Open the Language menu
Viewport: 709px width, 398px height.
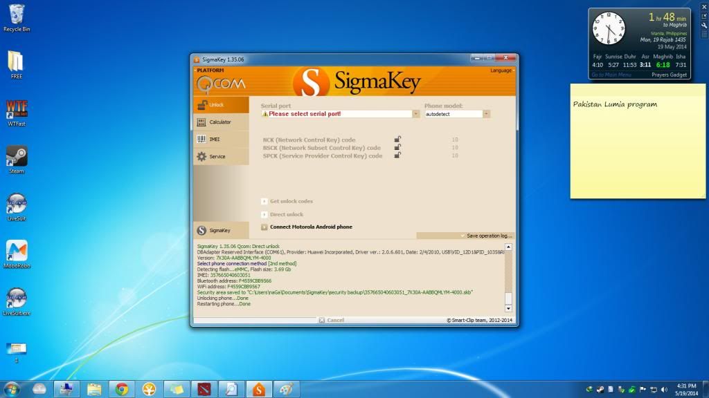[x=502, y=70]
